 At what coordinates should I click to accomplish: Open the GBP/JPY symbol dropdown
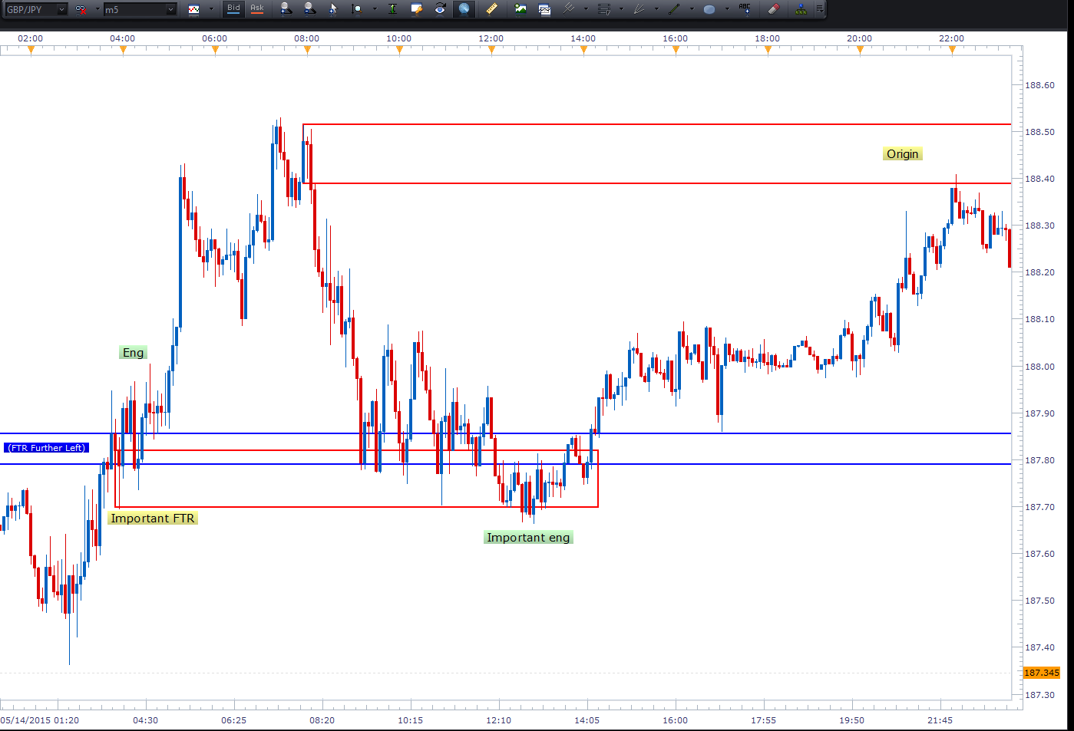pos(61,10)
